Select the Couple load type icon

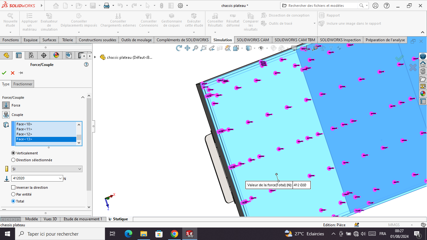pos(6,115)
